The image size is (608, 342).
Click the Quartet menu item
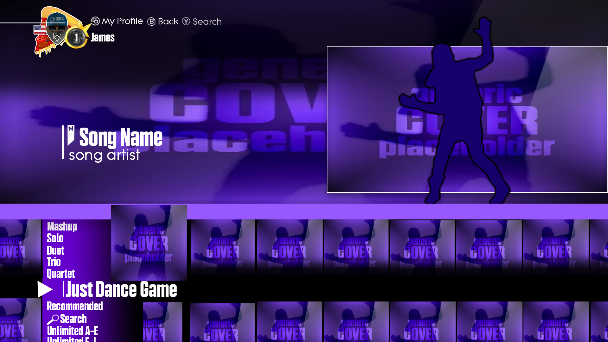pyautogui.click(x=60, y=274)
